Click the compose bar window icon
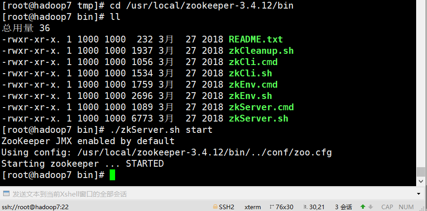The height and width of the screenshot is (211, 427). tap(6, 194)
